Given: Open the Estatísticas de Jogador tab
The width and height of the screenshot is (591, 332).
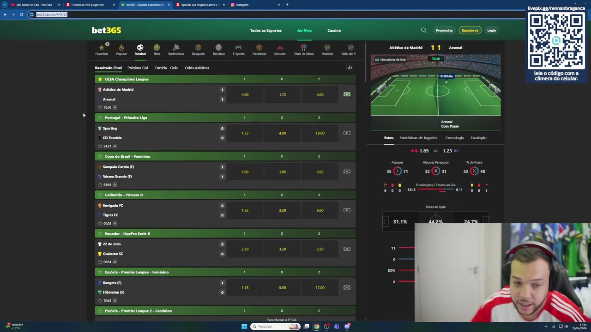Looking at the screenshot, I should coord(418,138).
